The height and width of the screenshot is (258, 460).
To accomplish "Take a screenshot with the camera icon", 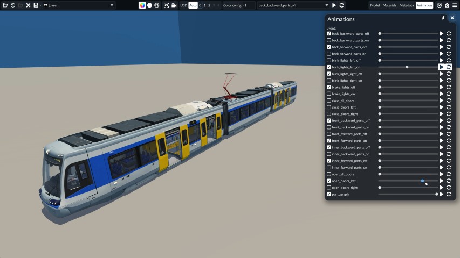I will (x=447, y=5).
